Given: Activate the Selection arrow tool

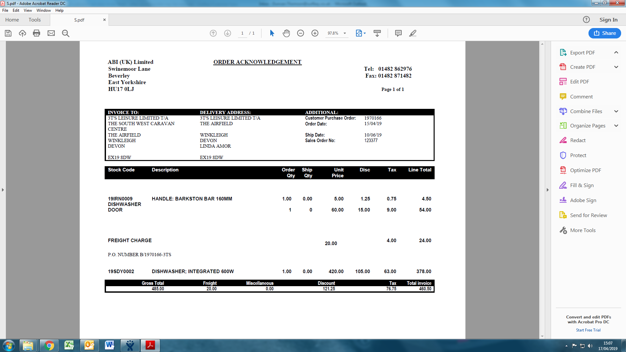Looking at the screenshot, I should (x=272, y=33).
